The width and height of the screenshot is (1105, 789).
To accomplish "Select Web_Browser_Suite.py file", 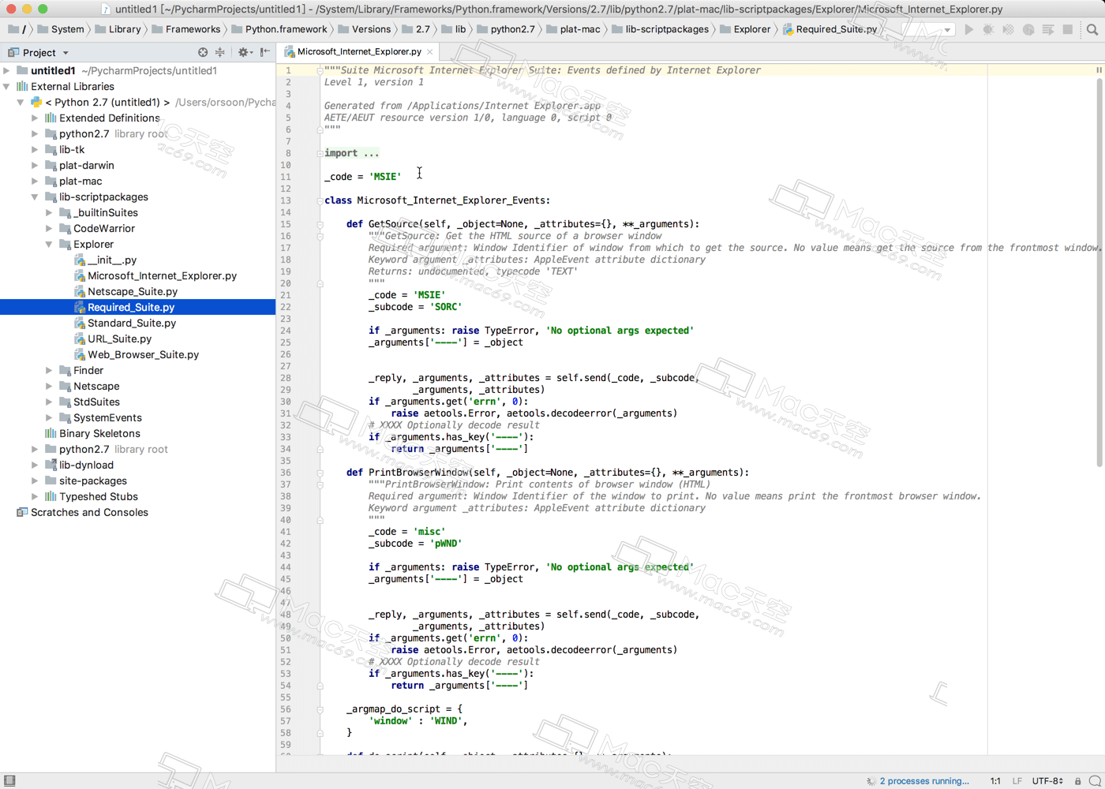I will 143,354.
